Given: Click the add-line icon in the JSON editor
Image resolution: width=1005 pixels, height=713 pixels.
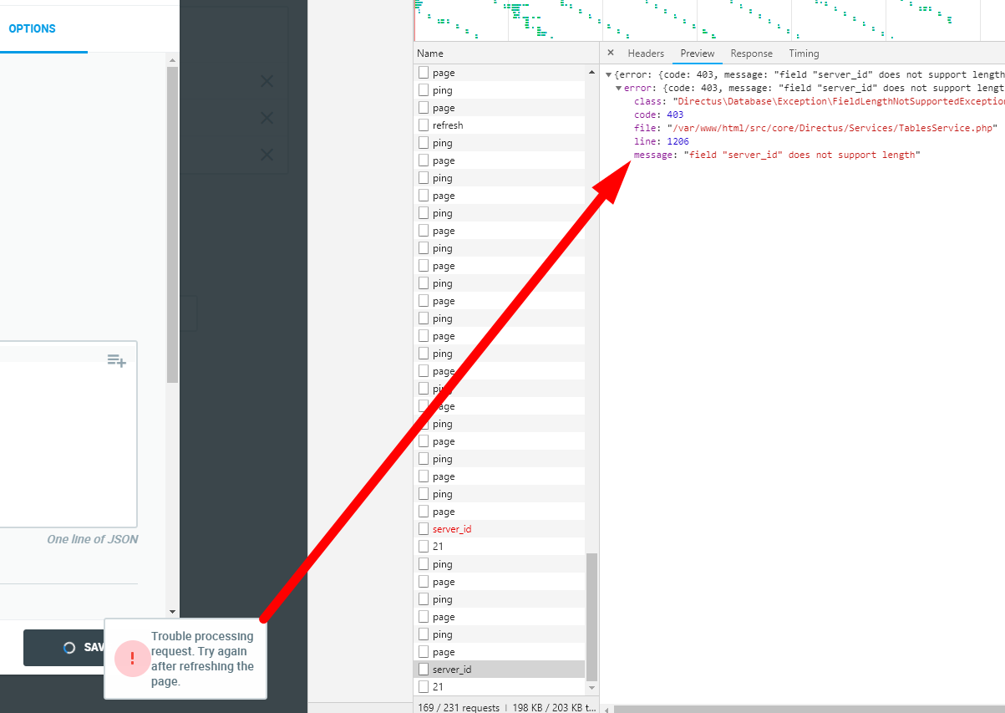Looking at the screenshot, I should pos(116,359).
